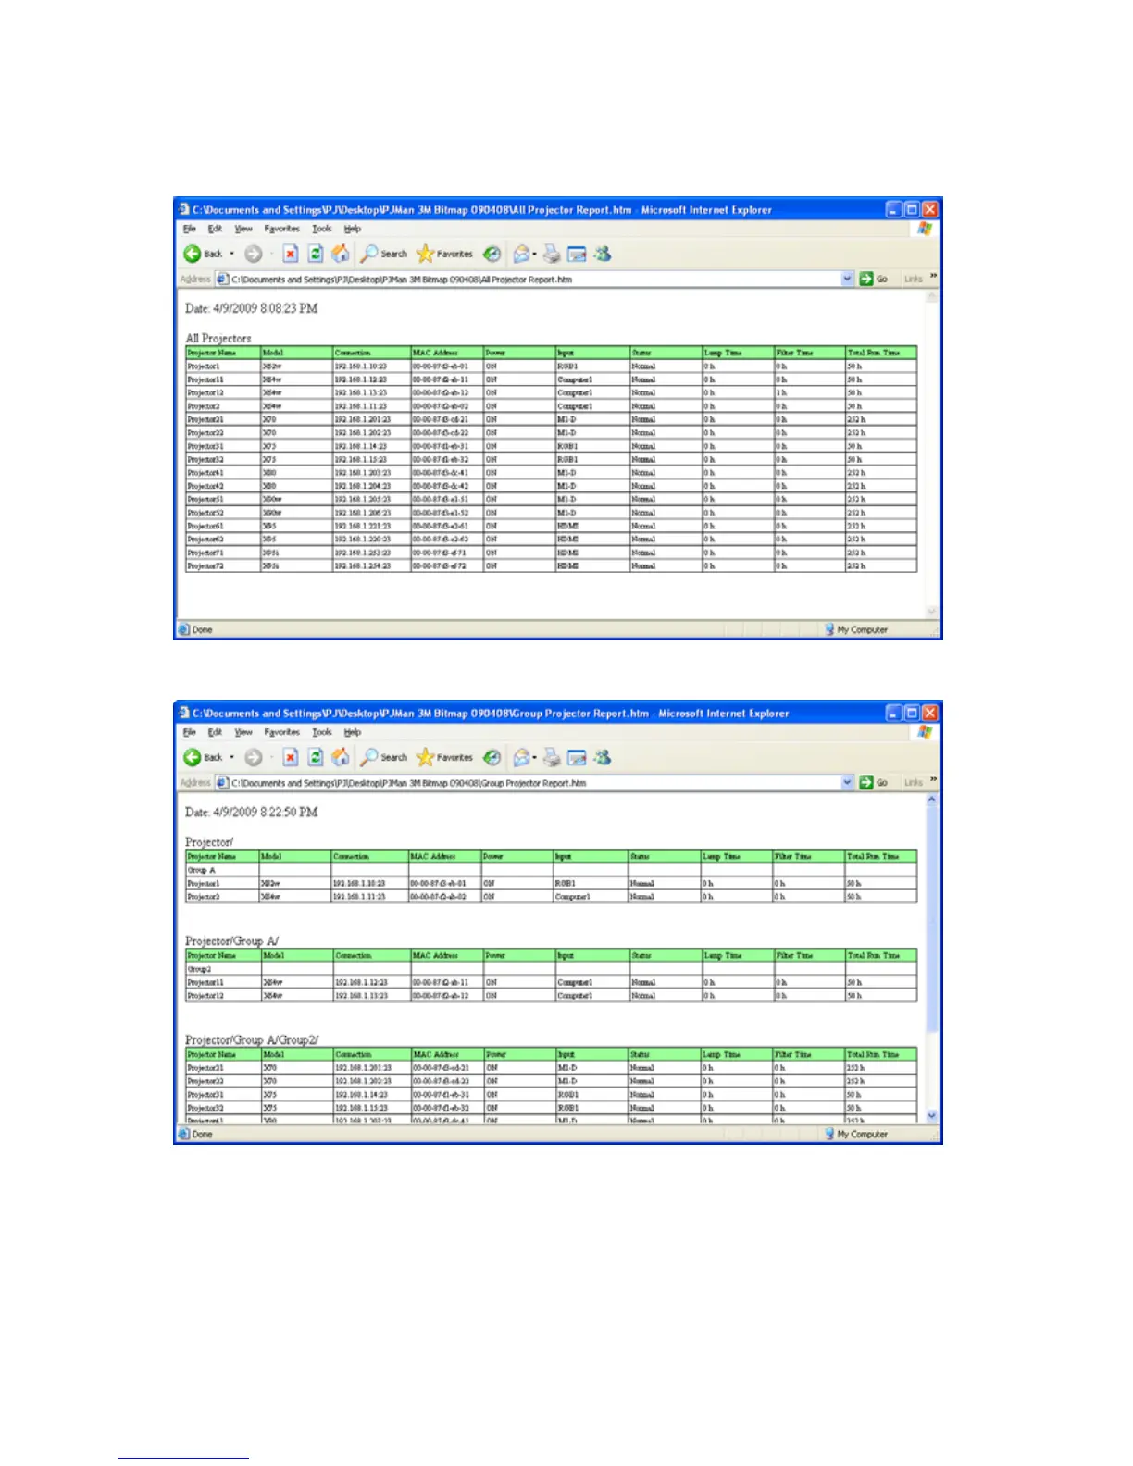Image resolution: width=1133 pixels, height=1466 pixels.
Task: Click 'Projector61' cell in All Projectors table
Action: point(222,526)
